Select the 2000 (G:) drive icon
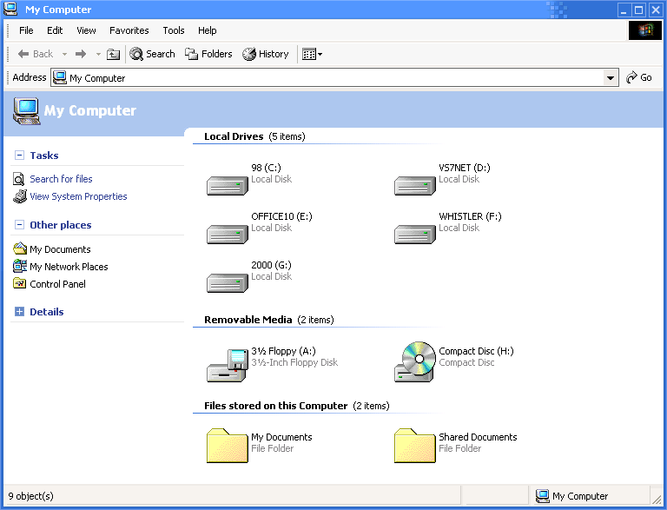Viewport: 667px width, 510px height. [x=228, y=282]
